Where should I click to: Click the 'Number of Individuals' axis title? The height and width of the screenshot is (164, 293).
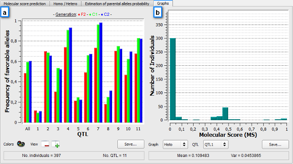[x=152, y=65]
